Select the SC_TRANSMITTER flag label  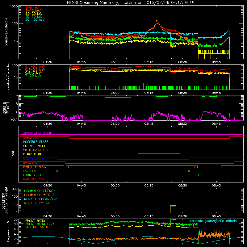36,150
